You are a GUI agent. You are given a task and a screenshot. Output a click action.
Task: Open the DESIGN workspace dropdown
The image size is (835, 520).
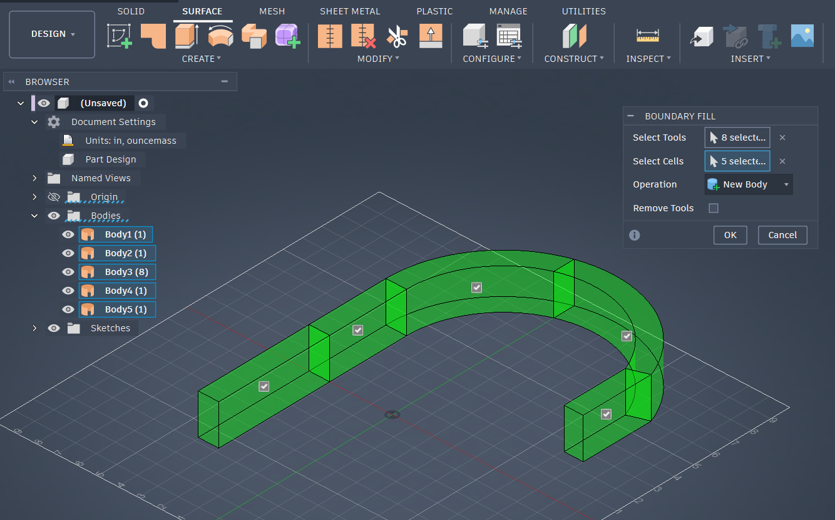pos(53,34)
